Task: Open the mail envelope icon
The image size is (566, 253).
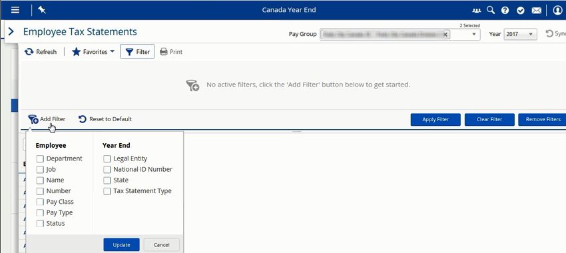Action: [537, 10]
